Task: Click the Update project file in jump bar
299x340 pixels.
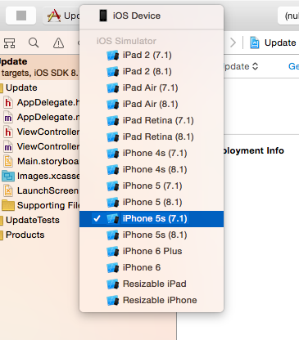Action: point(274,42)
